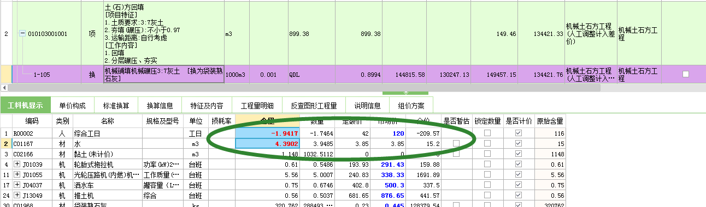The image size is (706, 207).
Task: Open the 反查图形工程量 tab
Action: (314, 105)
